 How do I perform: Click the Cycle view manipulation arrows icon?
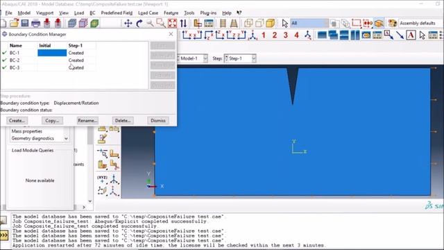click(x=183, y=23)
